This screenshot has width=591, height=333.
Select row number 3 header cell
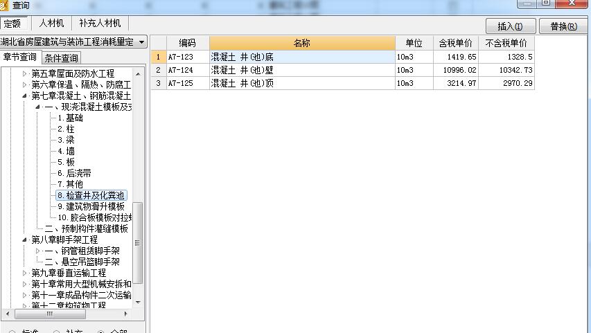coord(158,83)
